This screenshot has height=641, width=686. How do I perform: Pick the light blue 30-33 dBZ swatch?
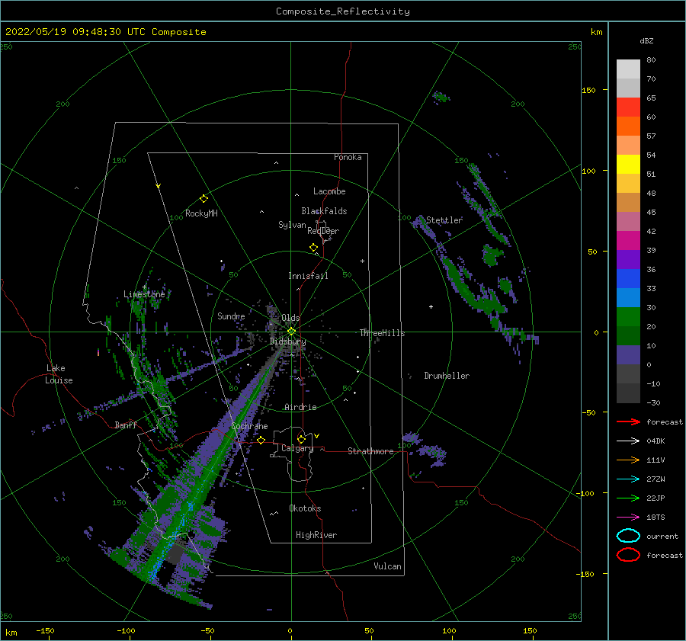628,297
